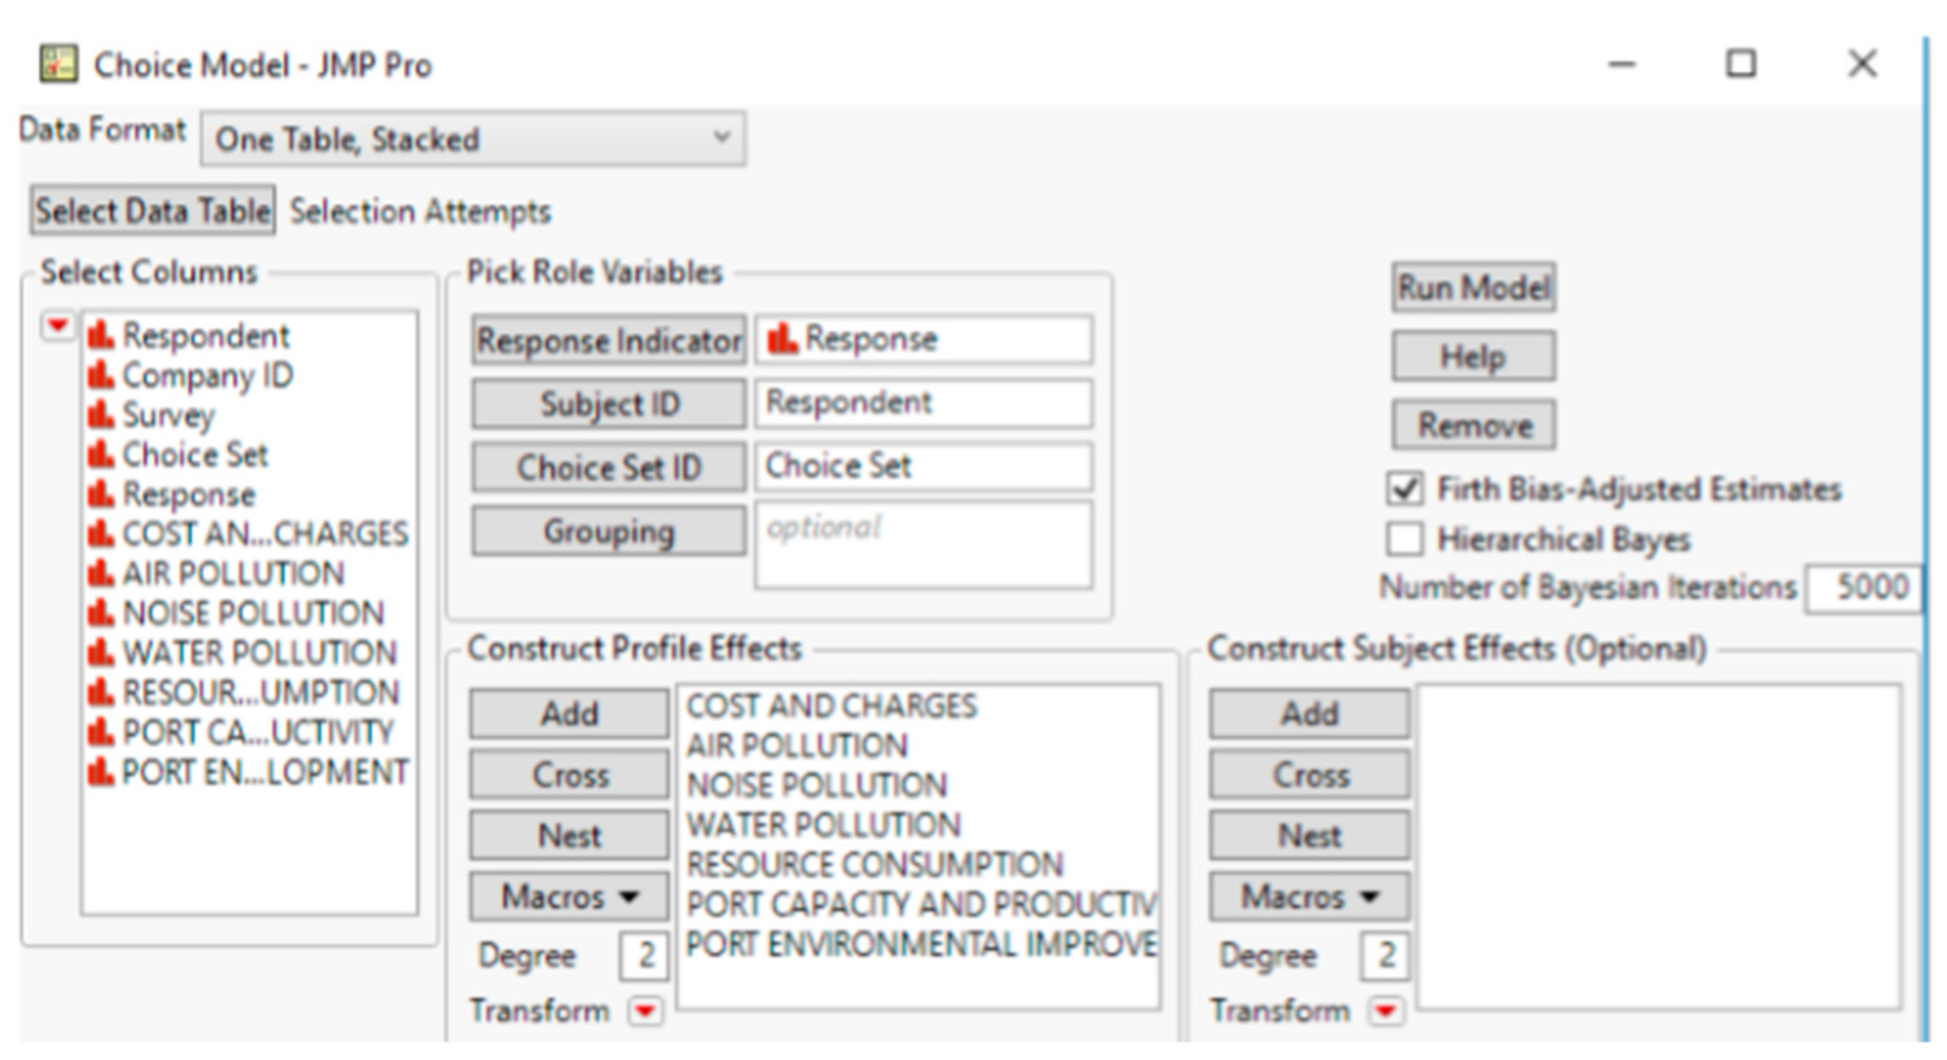Click the icon beside RESOUR...UMPTION column
Image resolution: width=1947 pixels, height=1060 pixels.
101,692
